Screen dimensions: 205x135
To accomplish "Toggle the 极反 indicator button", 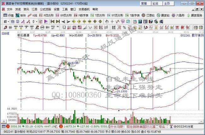I will point(41,21).
